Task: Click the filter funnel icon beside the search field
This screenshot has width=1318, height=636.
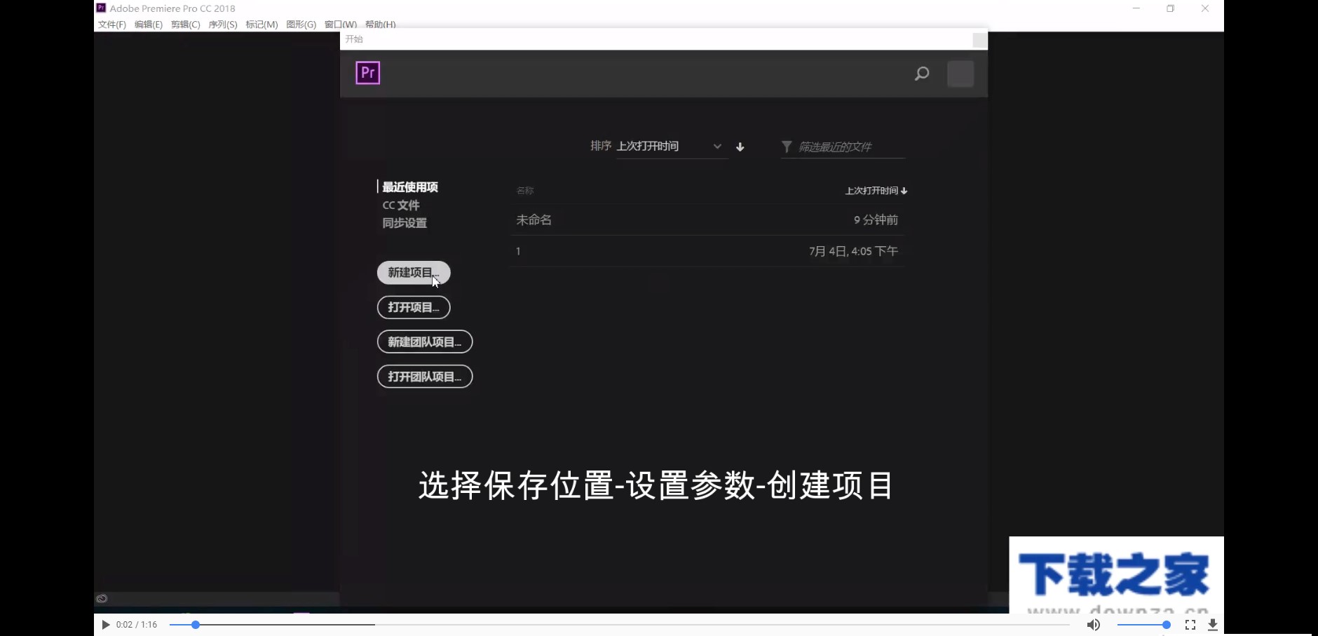Action: [787, 147]
